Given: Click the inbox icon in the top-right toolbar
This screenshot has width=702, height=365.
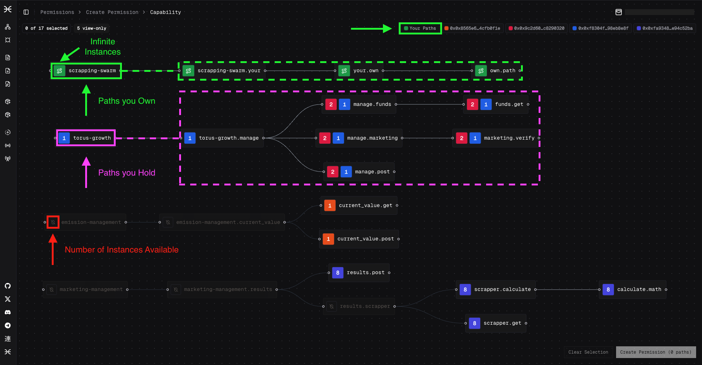Looking at the screenshot, I should point(618,12).
